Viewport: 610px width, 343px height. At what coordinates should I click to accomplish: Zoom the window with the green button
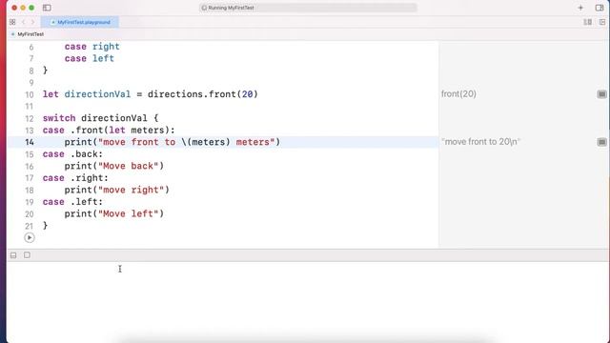pos(31,8)
